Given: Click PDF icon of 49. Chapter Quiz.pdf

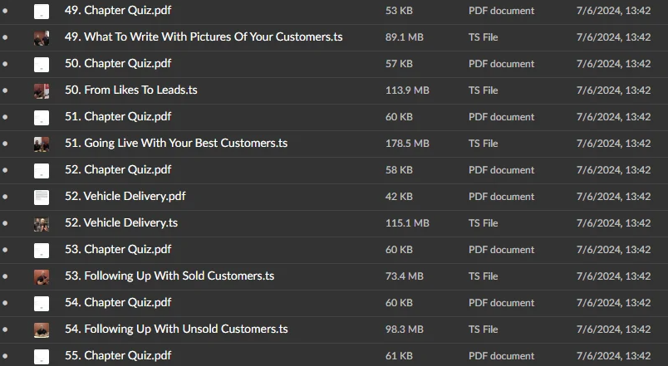Looking at the screenshot, I should coord(42,11).
